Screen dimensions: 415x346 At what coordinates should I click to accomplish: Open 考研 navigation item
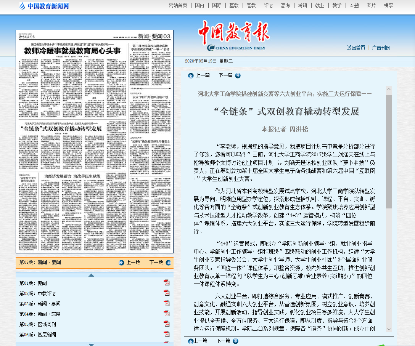point(302,6)
